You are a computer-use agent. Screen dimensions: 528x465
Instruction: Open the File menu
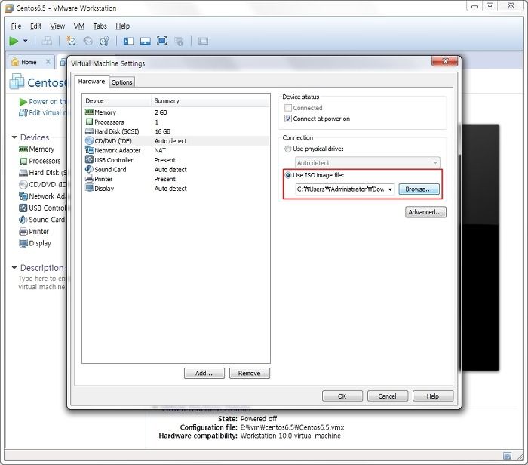pos(16,26)
